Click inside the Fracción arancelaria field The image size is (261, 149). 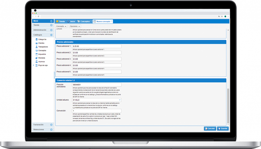tap(96, 85)
